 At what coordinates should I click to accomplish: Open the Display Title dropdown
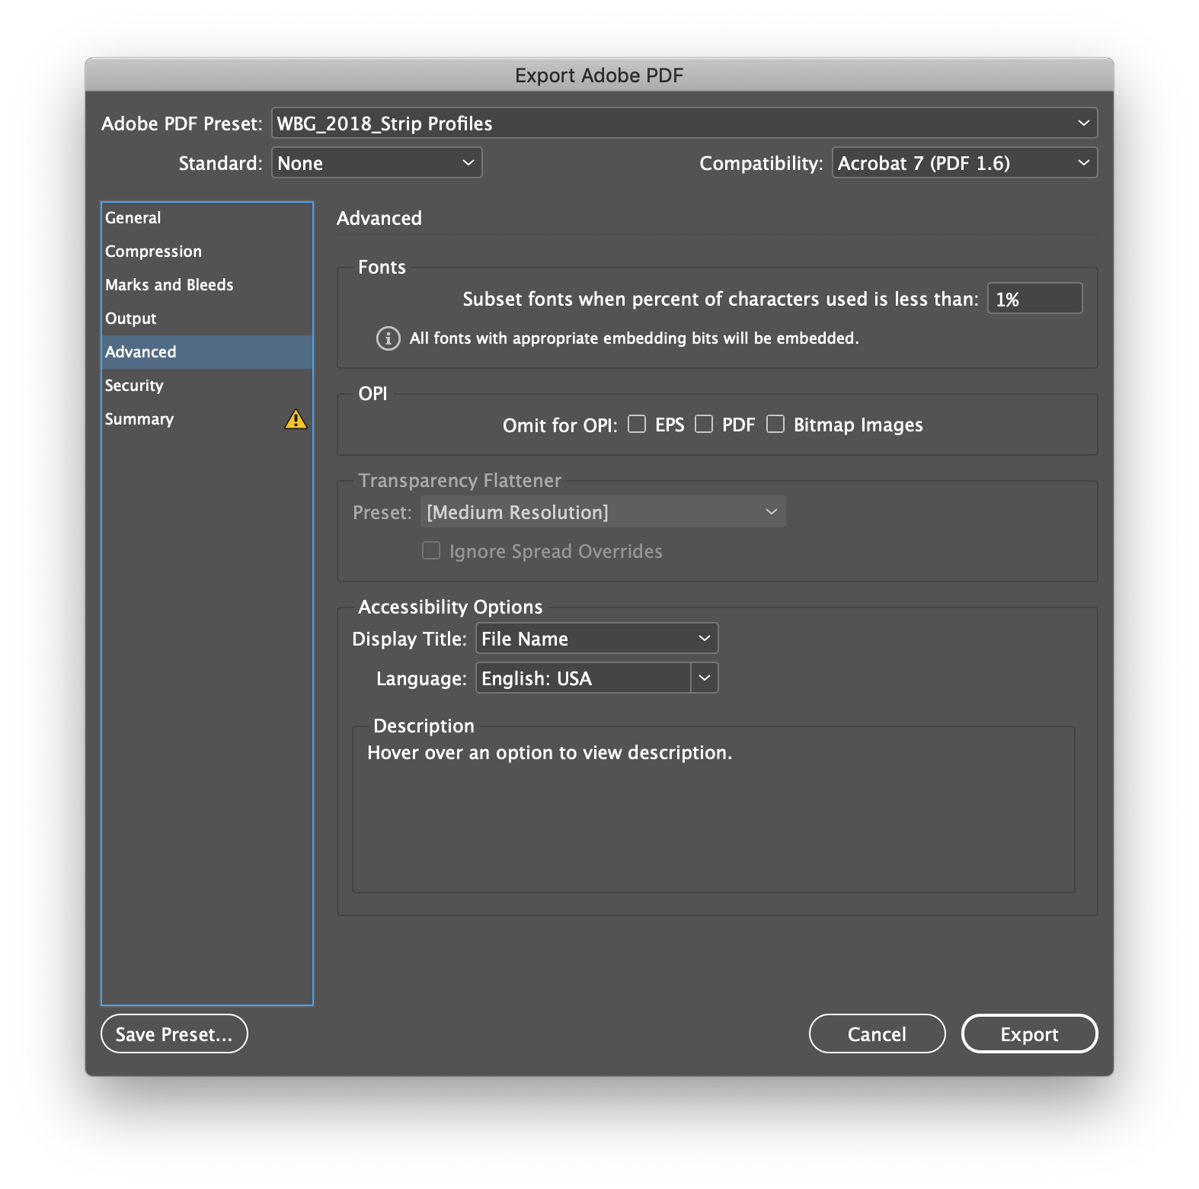click(x=597, y=638)
